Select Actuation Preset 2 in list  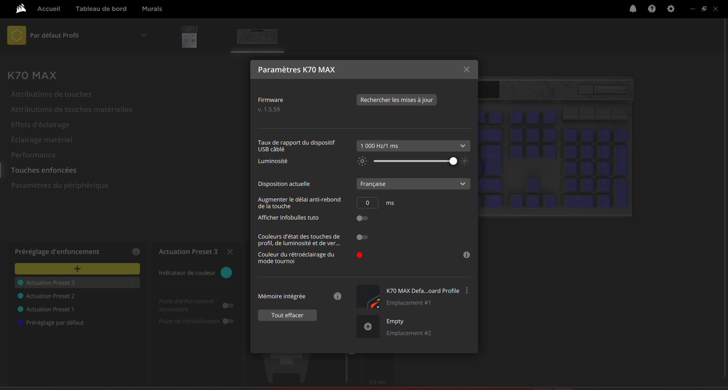pos(50,296)
